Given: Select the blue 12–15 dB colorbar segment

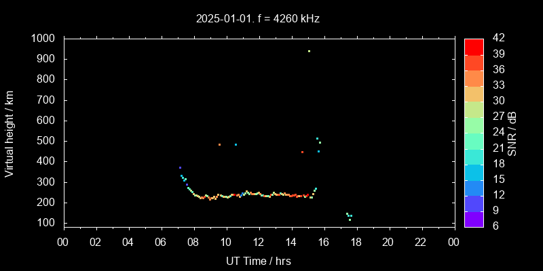Looking at the screenshot, I should click(x=474, y=187).
